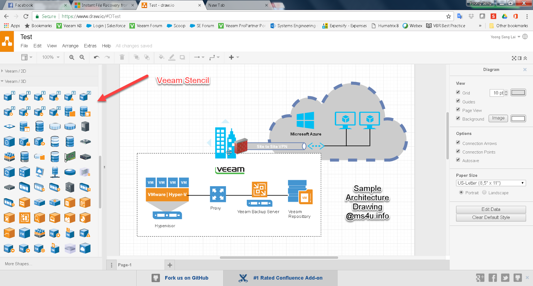Click the Shadow toggle icon
533x286 pixels.
182,57
